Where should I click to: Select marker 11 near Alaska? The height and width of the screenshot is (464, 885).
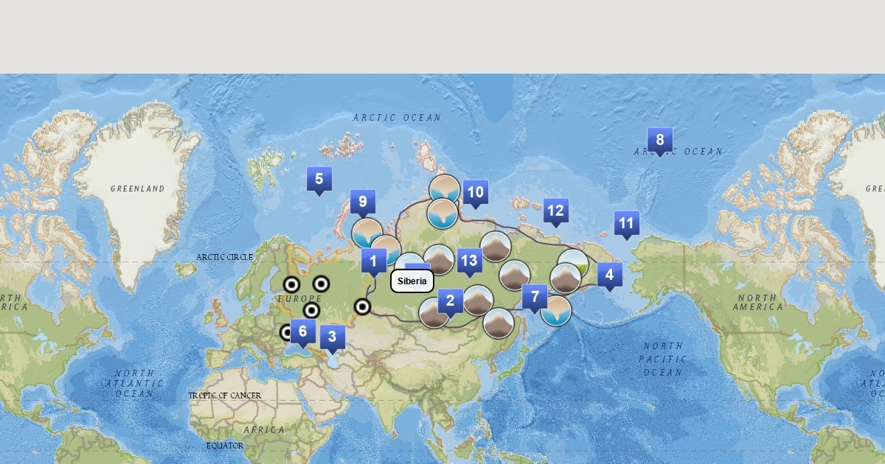coord(626,223)
